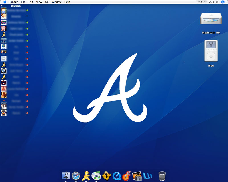Image resolution: width=228 pixels, height=182 pixels.
Task: Open the Finder menu
Action: (14, 2)
